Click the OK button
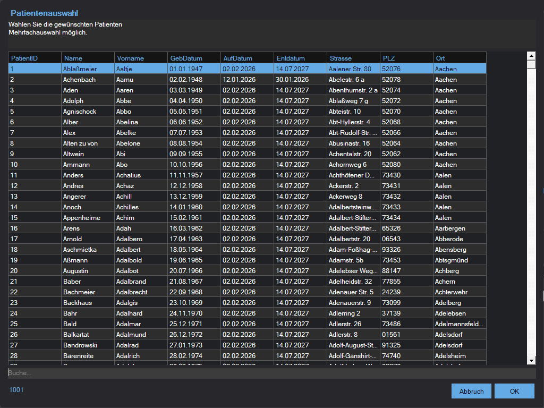Image resolution: width=544 pixels, height=408 pixels. [x=514, y=391]
